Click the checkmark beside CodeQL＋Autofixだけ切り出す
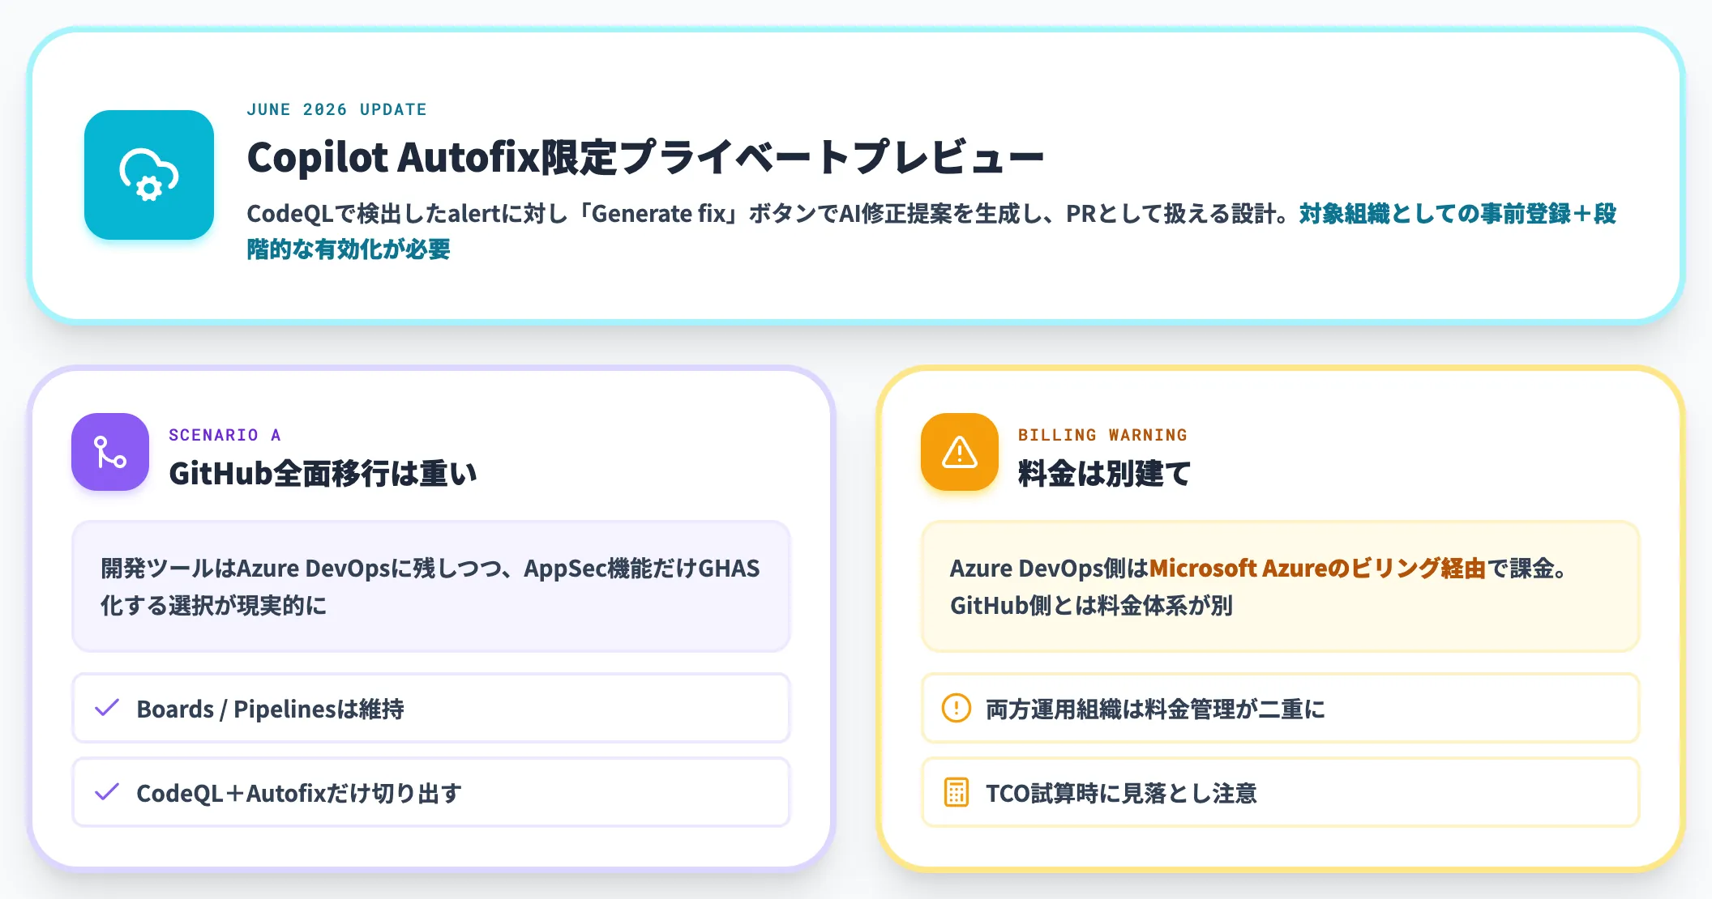Viewport: 1712px width, 899px height. tap(107, 792)
